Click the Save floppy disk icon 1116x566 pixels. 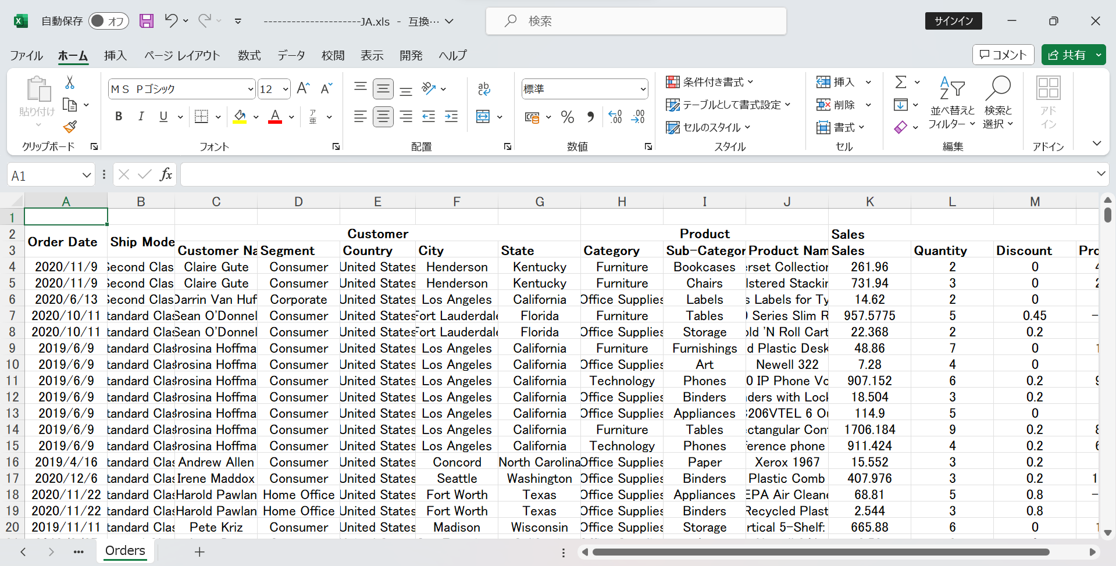pyautogui.click(x=147, y=21)
